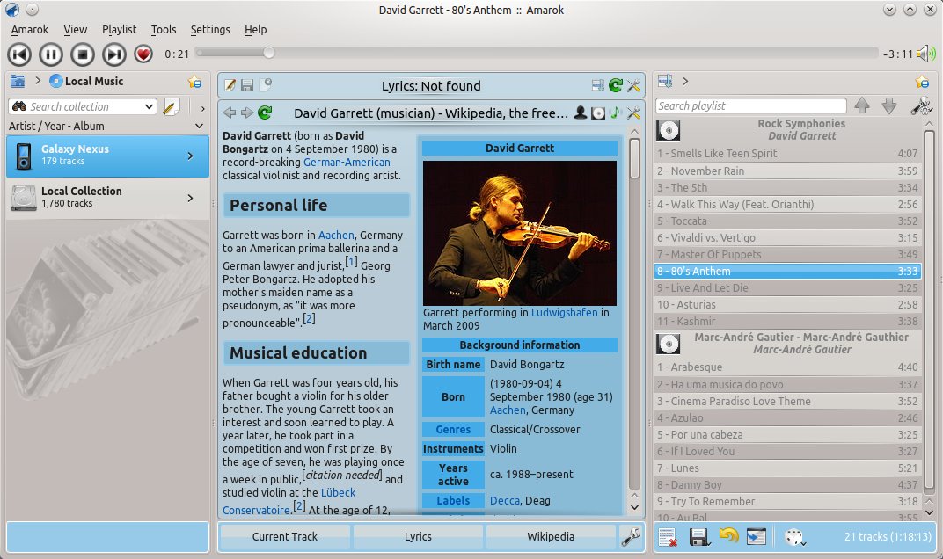The height and width of the screenshot is (559, 943).
Task: Click the Search collection field
Action: (81, 106)
